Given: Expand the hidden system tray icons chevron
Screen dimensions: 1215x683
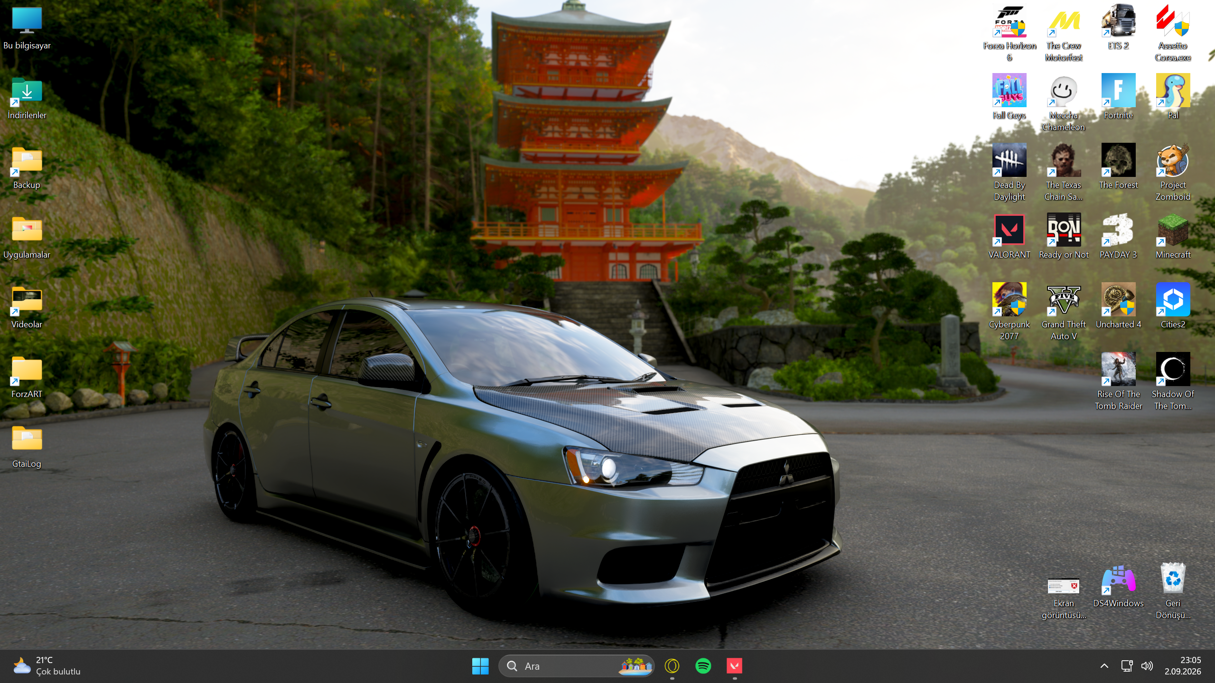Looking at the screenshot, I should 1104,666.
